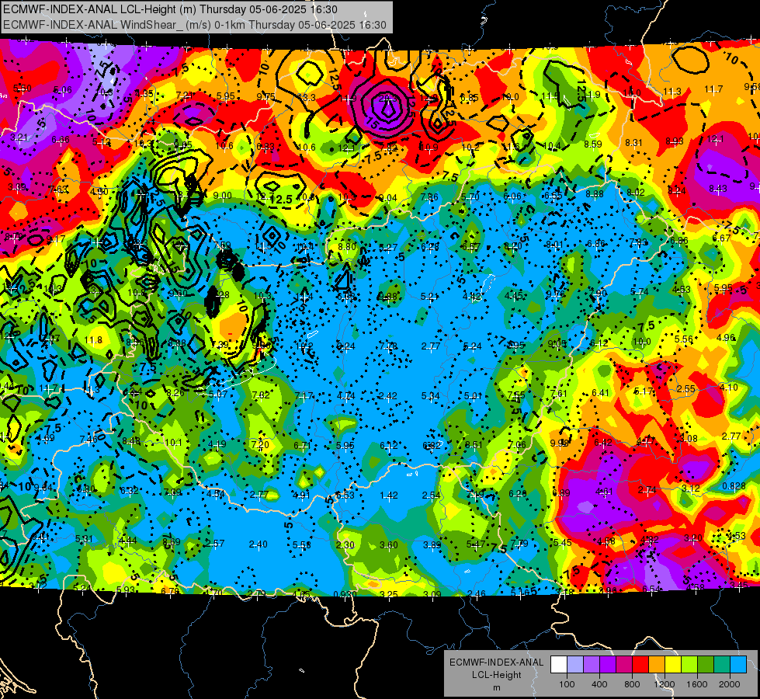
Task: Click the ECMWF-INDEX-ANAL legend title
Action: [x=496, y=662]
